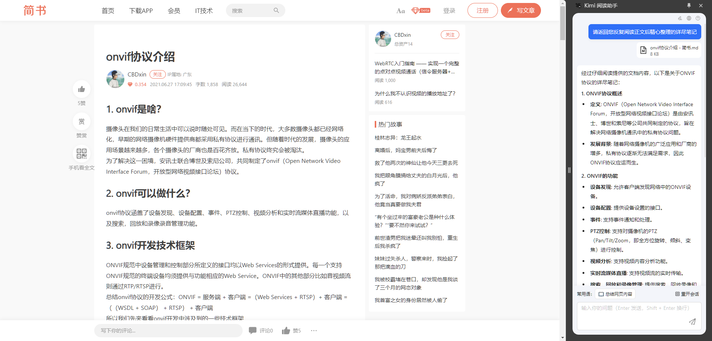
Task: Click the search magnifier icon
Action: 276,10
